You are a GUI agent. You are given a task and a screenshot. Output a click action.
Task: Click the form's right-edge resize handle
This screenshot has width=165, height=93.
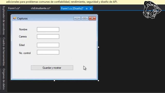[x=98, y=47]
